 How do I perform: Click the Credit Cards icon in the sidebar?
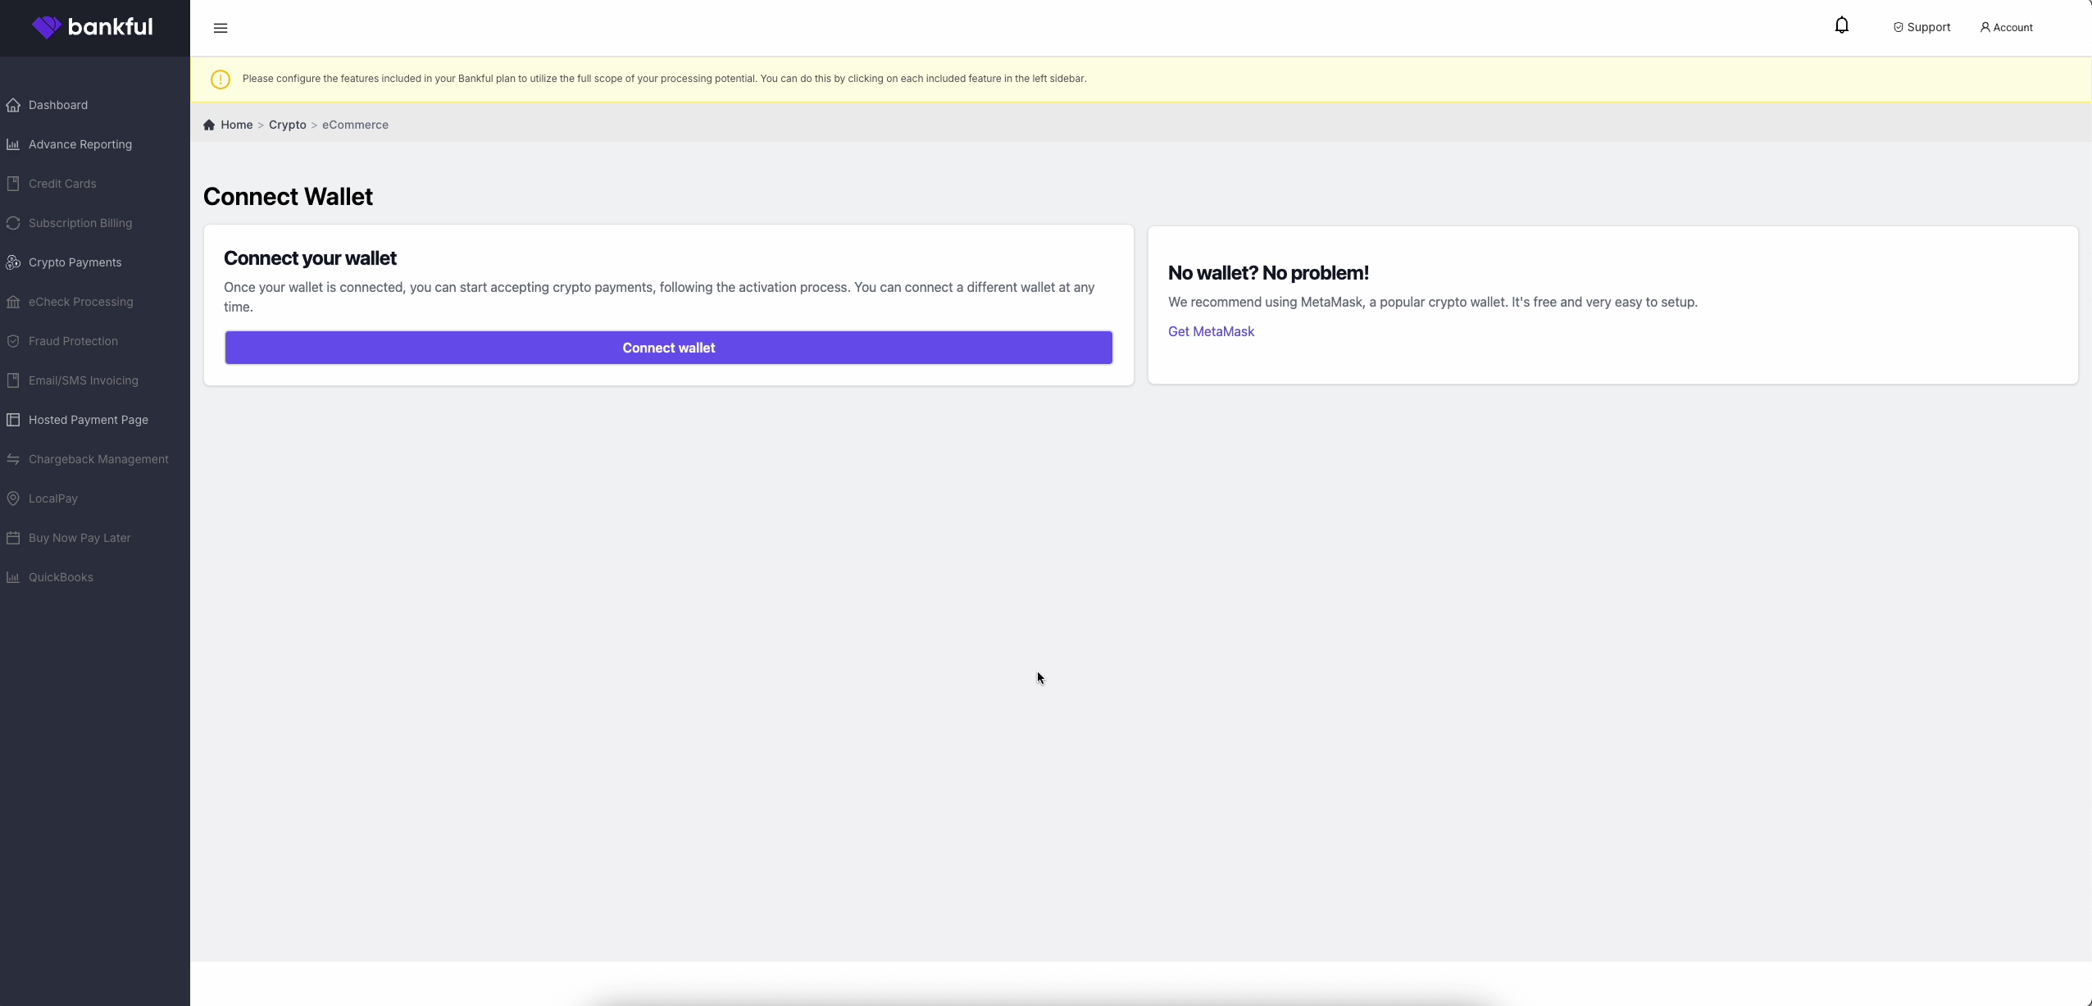(x=13, y=184)
